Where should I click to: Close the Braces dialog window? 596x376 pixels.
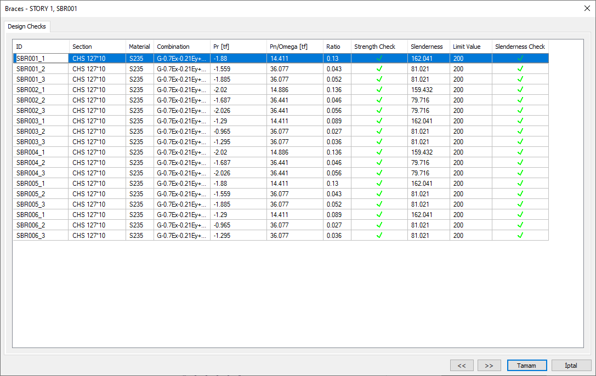[x=587, y=8]
